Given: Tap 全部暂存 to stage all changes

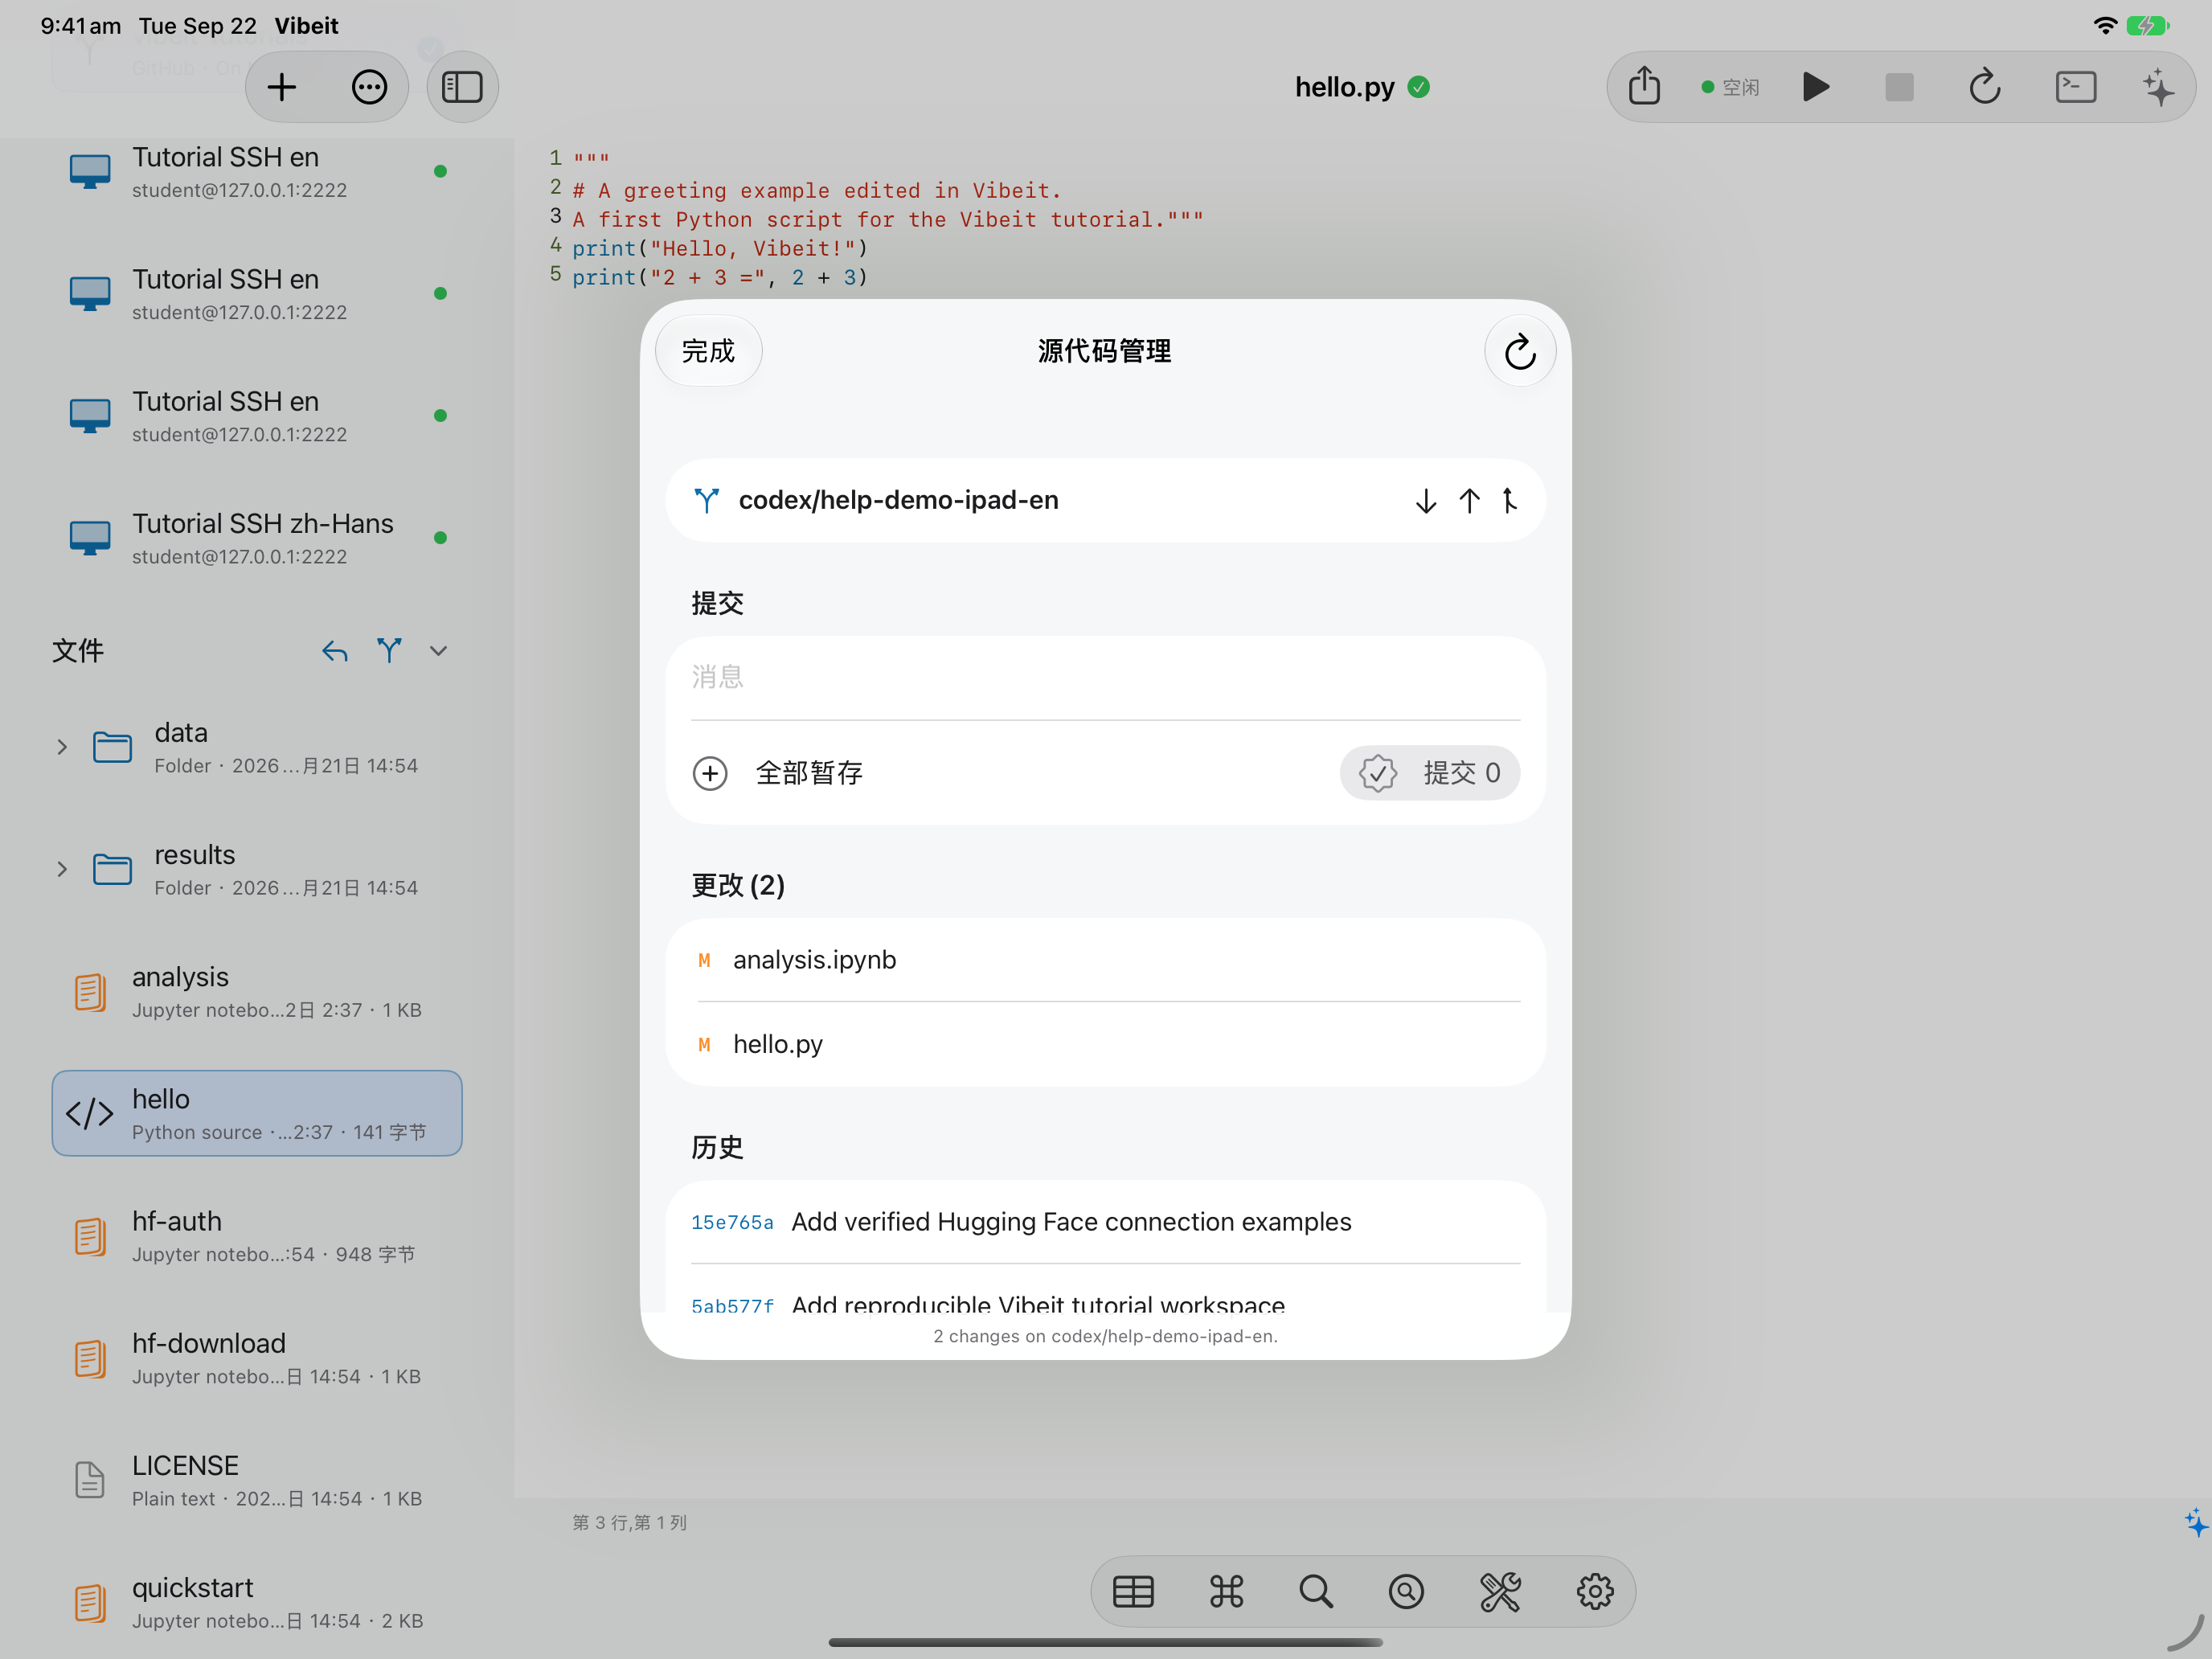Looking at the screenshot, I should (x=778, y=773).
